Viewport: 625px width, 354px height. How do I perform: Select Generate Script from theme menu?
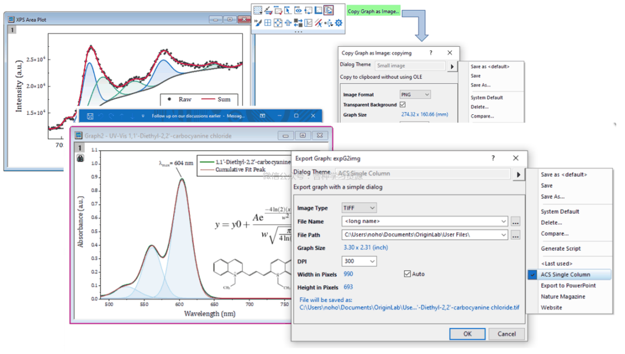560,248
